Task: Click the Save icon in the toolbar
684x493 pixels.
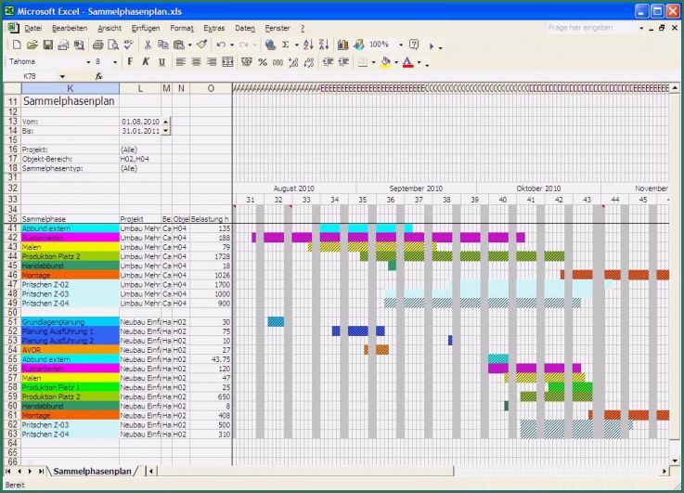Action: pyautogui.click(x=46, y=45)
